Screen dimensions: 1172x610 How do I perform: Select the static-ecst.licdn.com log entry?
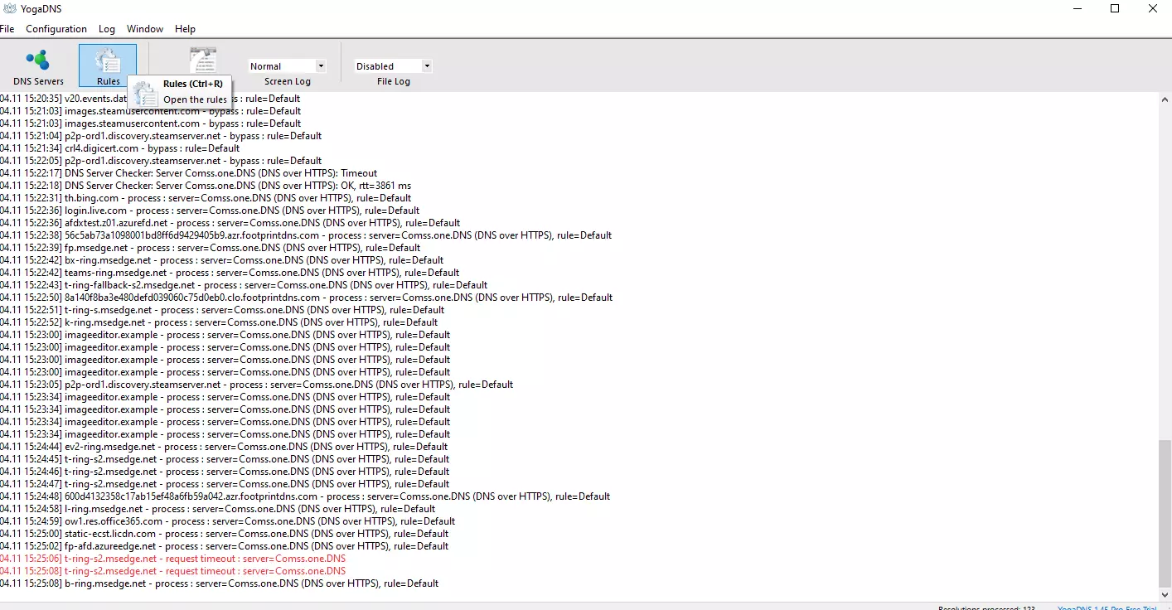tap(224, 534)
